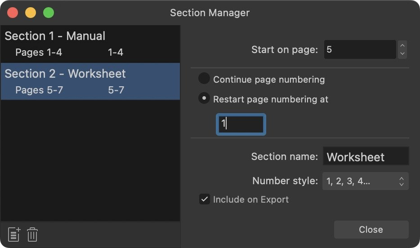420x248 pixels.
Task: Click the Number style chevron arrows
Action: coord(401,181)
